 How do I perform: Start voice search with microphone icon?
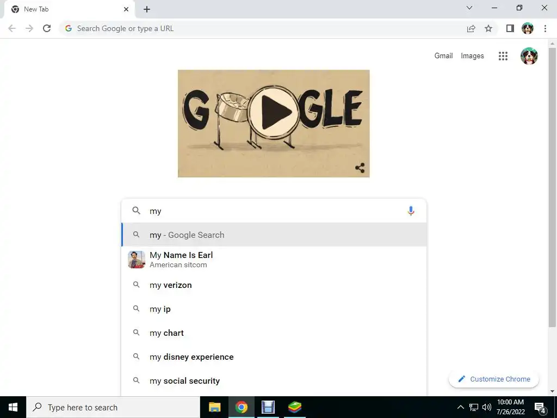pos(411,211)
